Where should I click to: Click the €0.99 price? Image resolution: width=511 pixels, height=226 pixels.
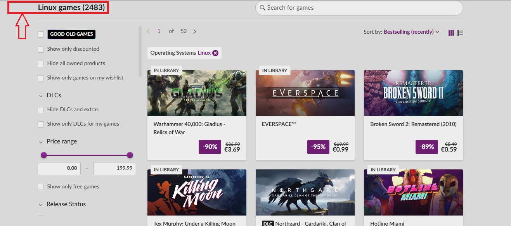[x=340, y=150]
